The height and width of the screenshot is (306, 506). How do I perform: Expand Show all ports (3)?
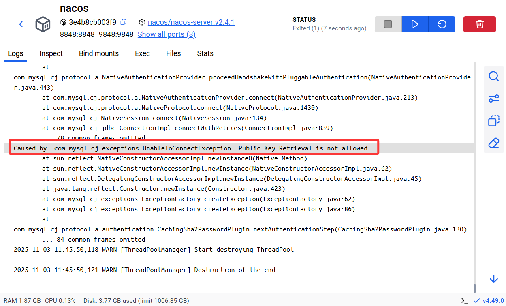tap(167, 34)
